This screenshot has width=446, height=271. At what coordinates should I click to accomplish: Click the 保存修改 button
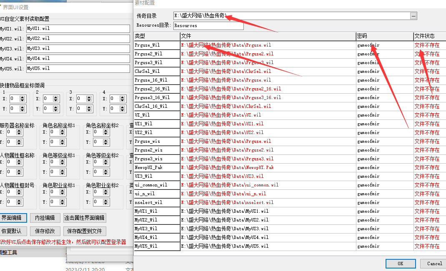pyautogui.click(x=48, y=231)
